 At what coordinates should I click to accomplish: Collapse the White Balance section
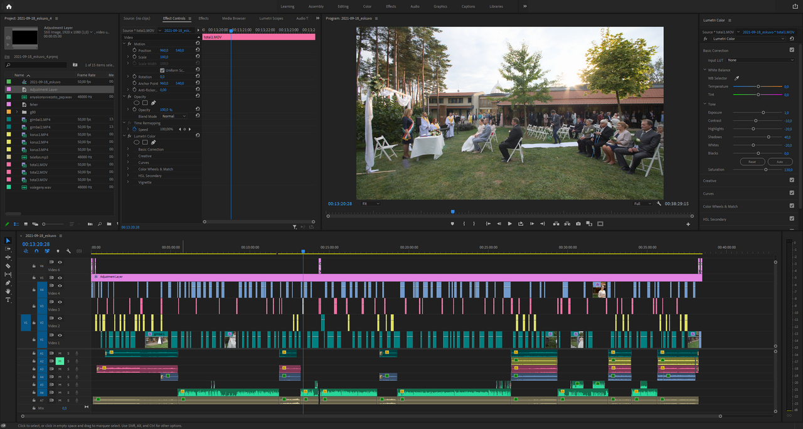click(x=705, y=70)
